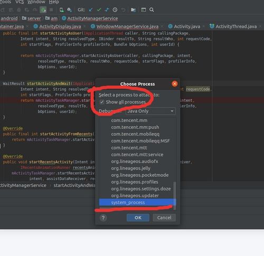The width and height of the screenshot is (264, 256).
Task: Open the Project Structure icon
Action: click(133, 10)
